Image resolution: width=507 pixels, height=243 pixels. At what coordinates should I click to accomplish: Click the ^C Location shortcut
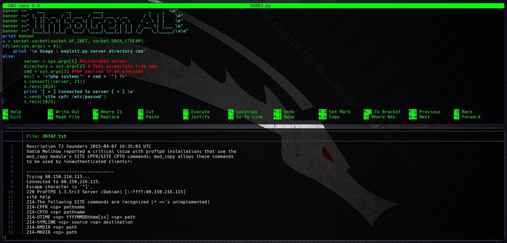click(243, 112)
